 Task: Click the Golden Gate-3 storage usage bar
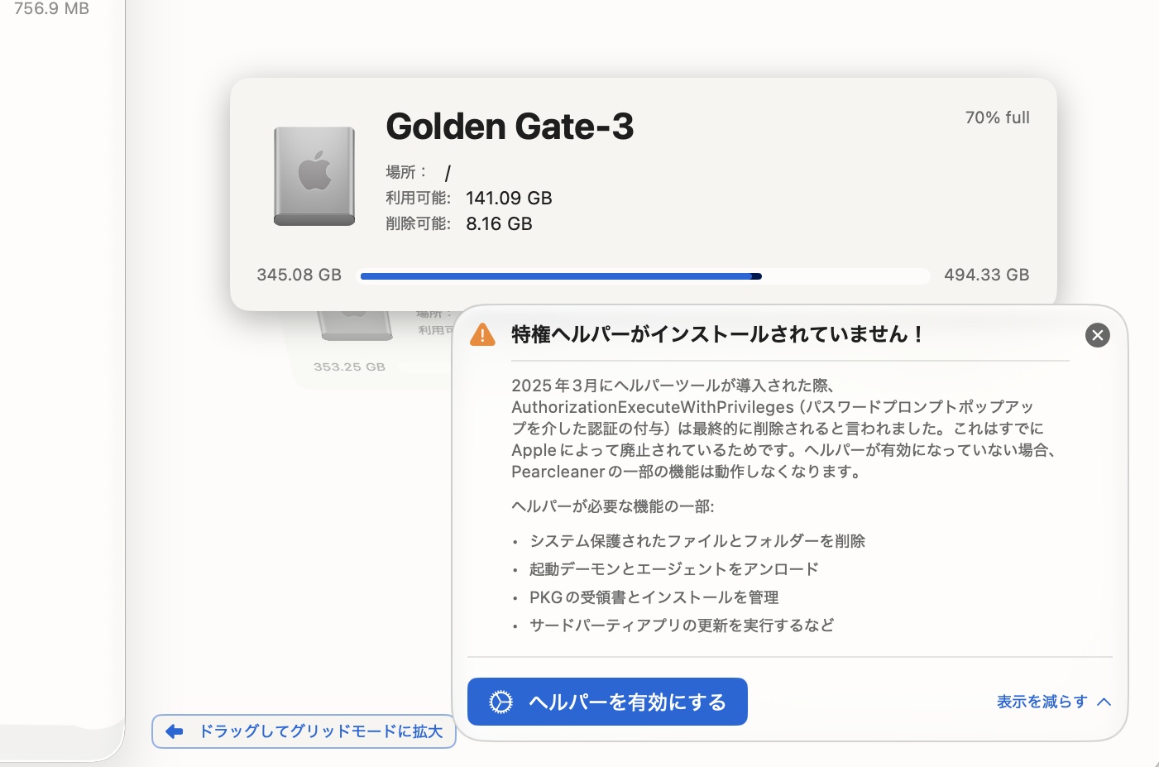coord(645,276)
